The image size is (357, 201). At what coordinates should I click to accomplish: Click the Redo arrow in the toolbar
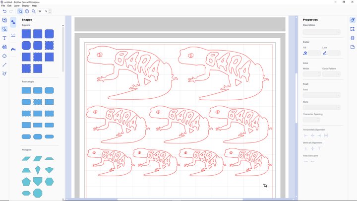(x=11, y=11)
